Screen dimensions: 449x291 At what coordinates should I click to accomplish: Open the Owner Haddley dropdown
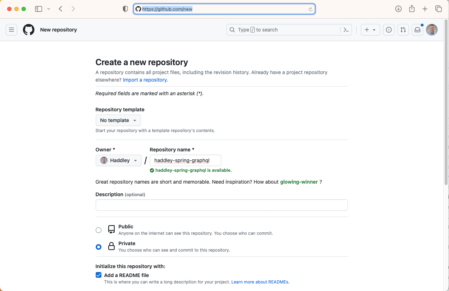tap(119, 160)
